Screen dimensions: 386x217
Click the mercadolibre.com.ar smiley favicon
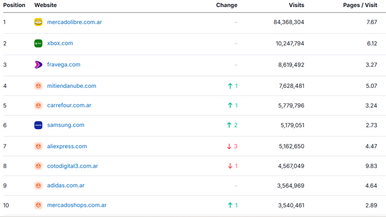38,22
